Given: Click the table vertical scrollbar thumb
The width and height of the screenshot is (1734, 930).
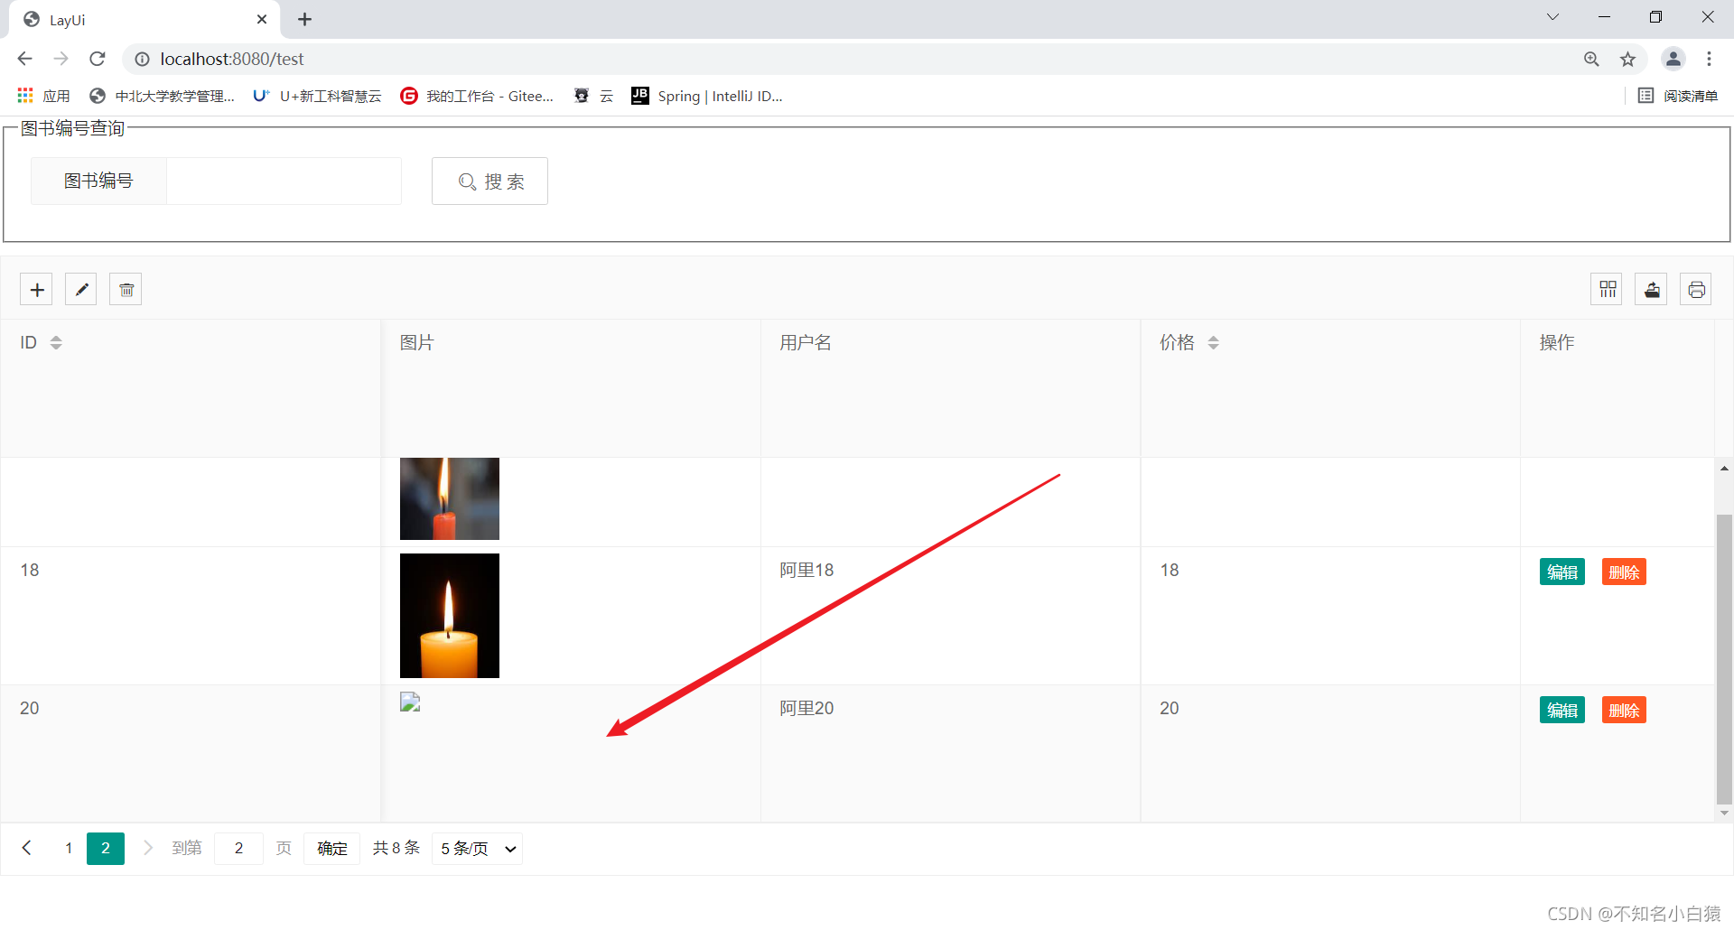Looking at the screenshot, I should click(1724, 658).
